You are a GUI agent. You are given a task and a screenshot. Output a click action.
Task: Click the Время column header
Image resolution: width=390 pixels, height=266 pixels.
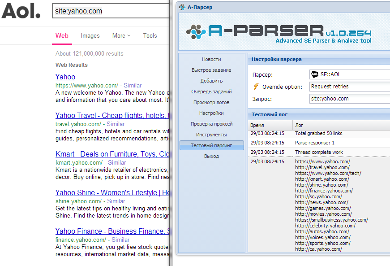pos(270,125)
